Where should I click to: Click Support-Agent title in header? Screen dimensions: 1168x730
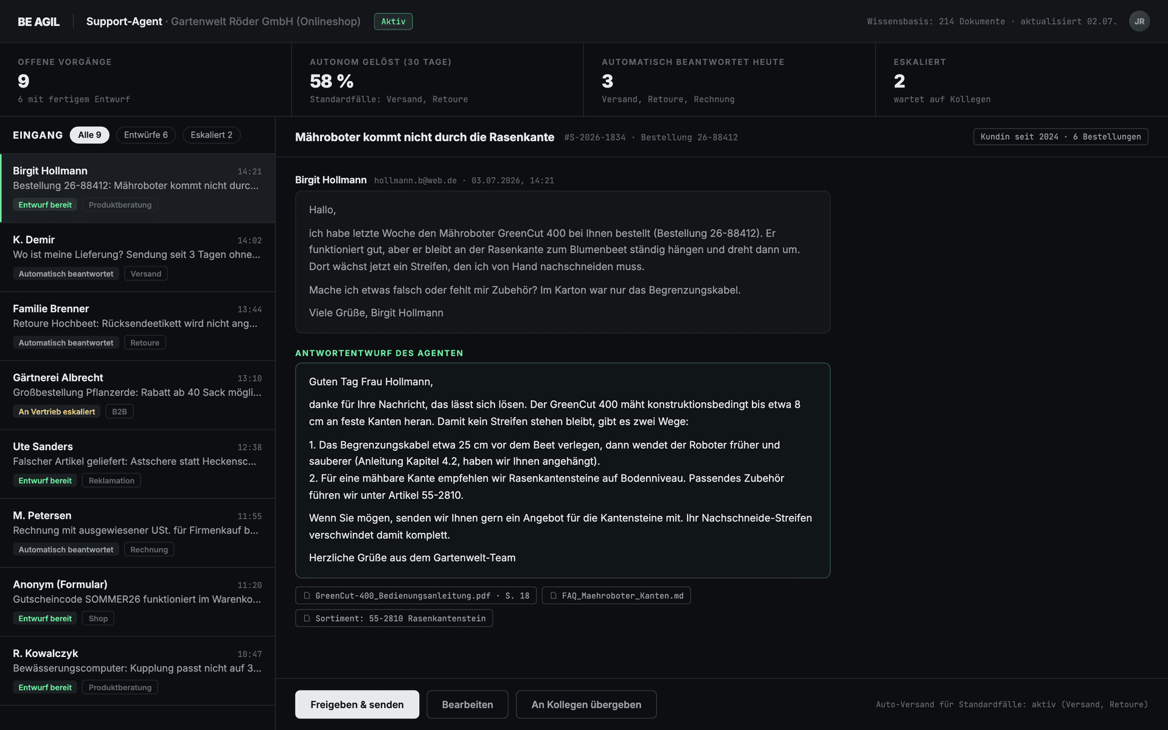[124, 21]
